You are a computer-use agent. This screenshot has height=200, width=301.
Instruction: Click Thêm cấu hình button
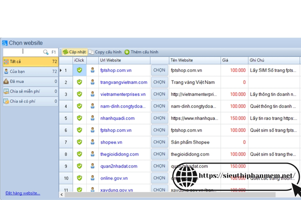click(141, 52)
